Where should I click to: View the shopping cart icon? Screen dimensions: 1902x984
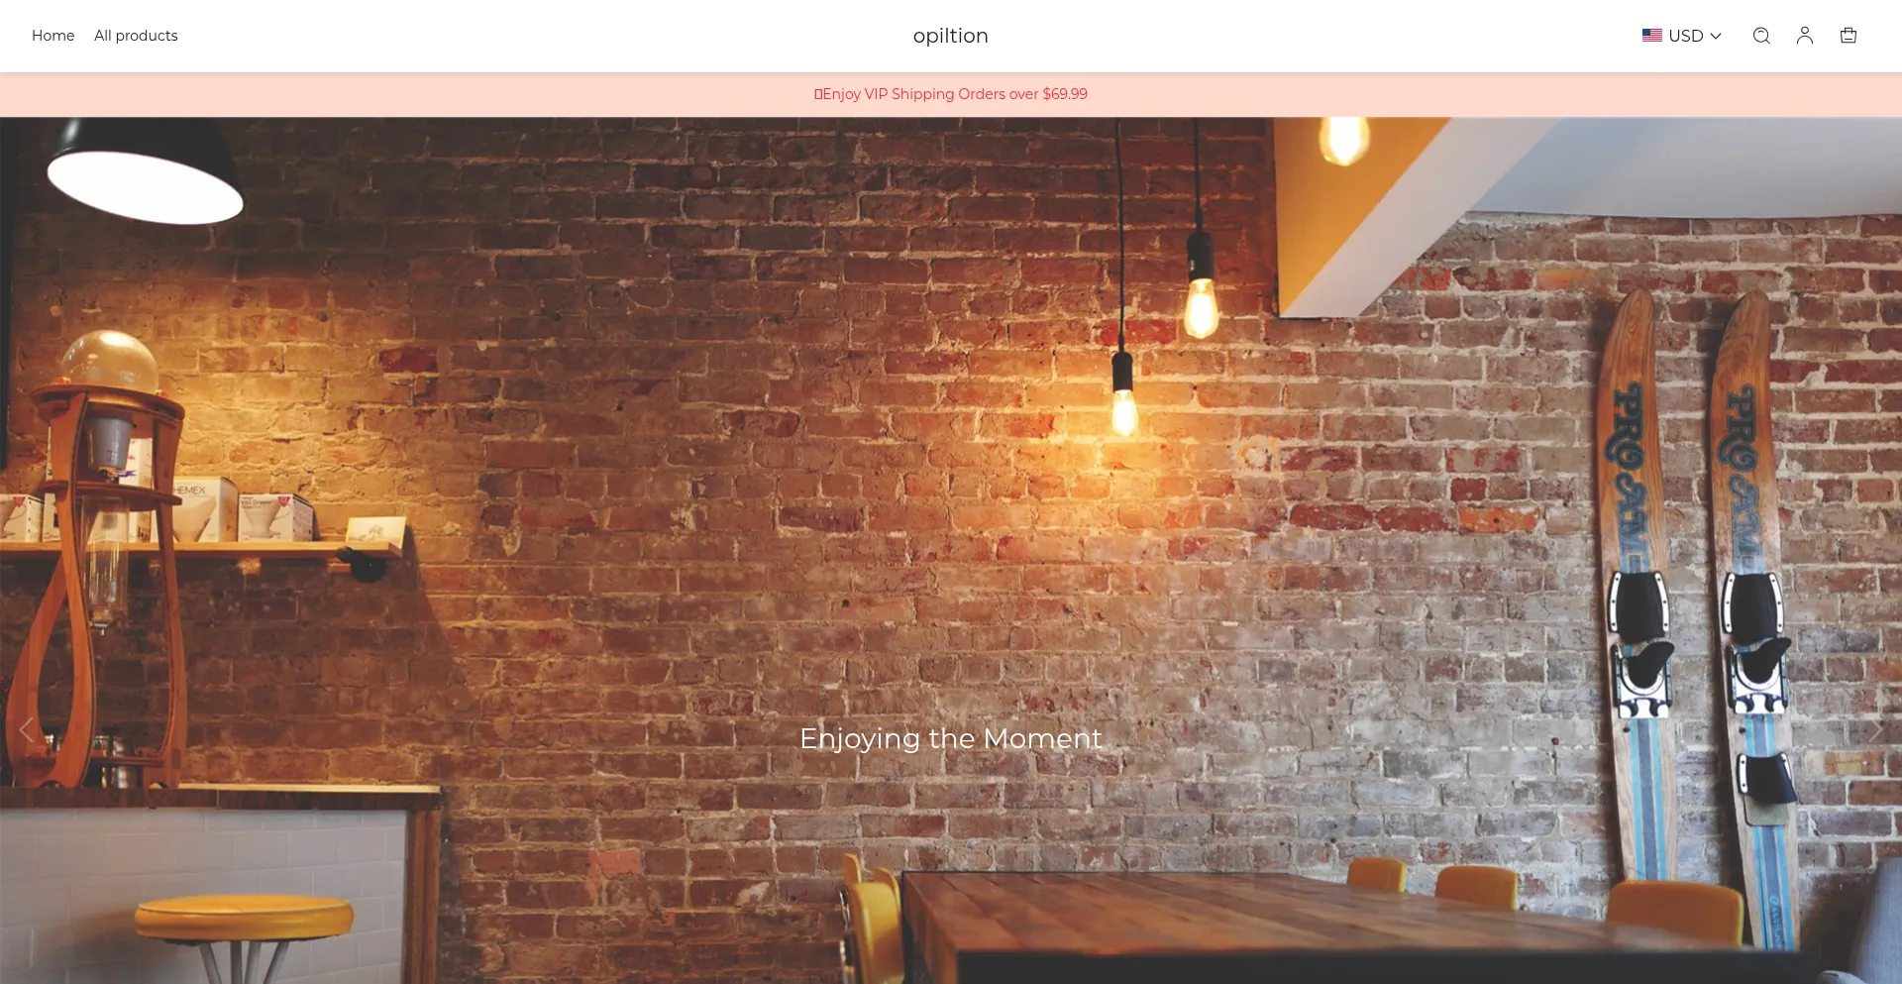point(1849,36)
